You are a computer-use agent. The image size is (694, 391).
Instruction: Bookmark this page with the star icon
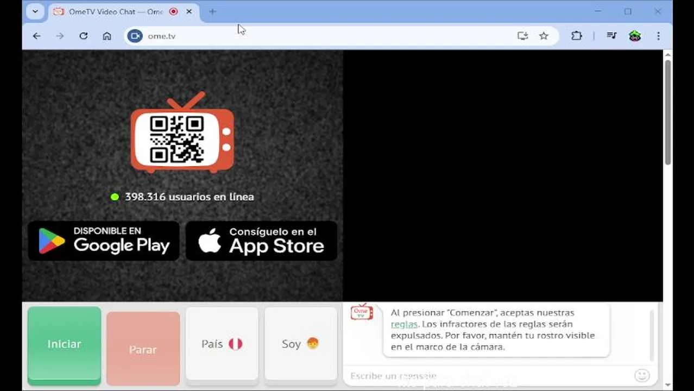pos(544,36)
